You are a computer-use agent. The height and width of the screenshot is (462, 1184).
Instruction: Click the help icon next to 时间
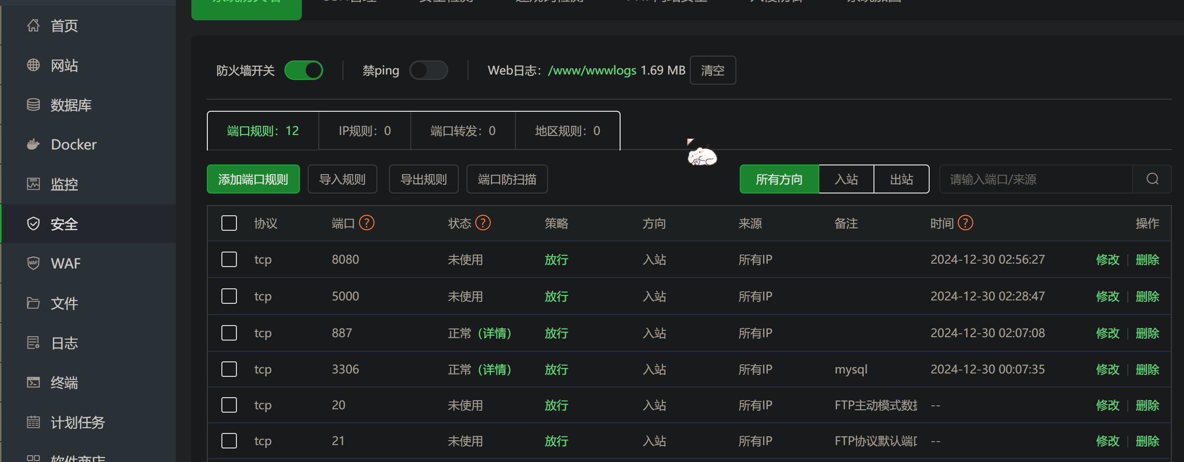966,223
